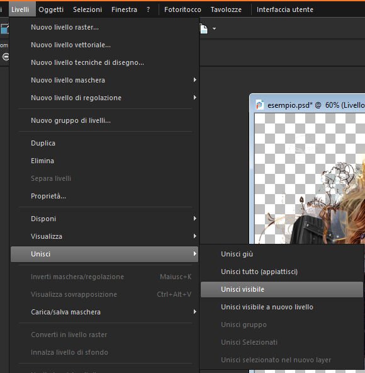Open dropdown arrow next to document icon
Screen dimensions: 365x373
tap(214, 29)
